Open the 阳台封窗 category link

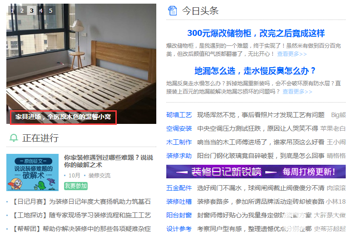coord(179,215)
